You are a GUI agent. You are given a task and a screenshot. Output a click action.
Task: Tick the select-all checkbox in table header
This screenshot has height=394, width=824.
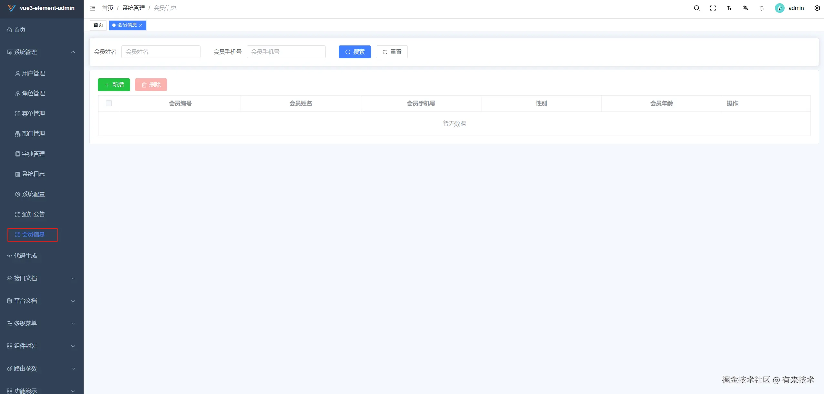[x=109, y=103]
